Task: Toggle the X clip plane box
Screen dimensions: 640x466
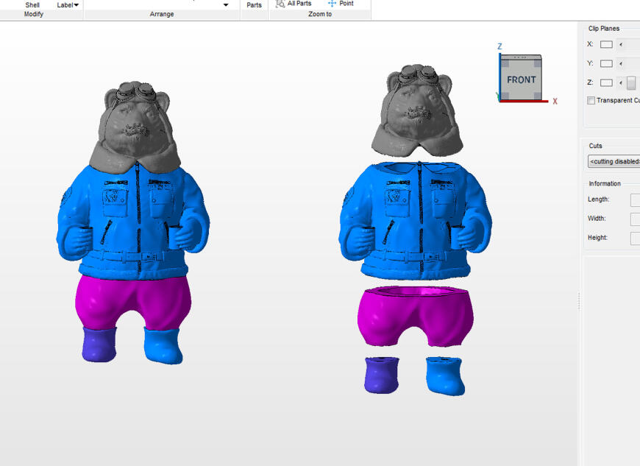Action: point(606,44)
